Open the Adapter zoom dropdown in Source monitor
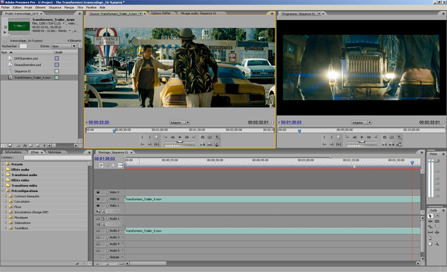The height and width of the screenshot is (272, 447). point(179,122)
